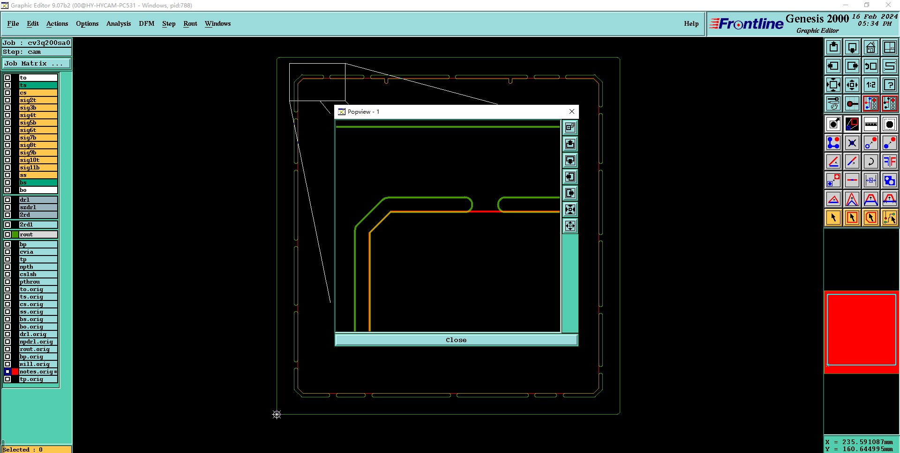Click the pan down icon in main toolbar
The height and width of the screenshot is (453, 900).
(852, 47)
